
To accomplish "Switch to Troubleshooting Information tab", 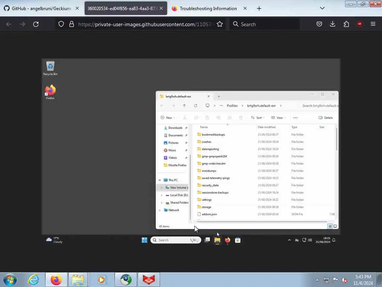I will tap(208, 9).
